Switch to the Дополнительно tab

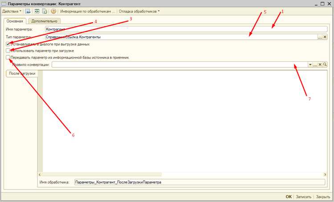pyautogui.click(x=44, y=21)
